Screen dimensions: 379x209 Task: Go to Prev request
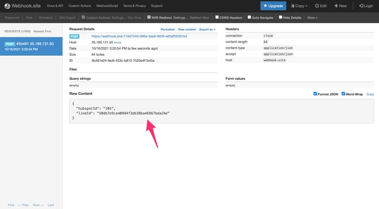tap(23, 205)
